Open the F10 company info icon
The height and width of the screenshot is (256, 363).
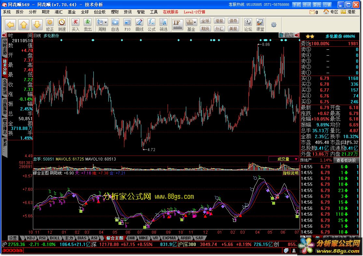[127, 25]
